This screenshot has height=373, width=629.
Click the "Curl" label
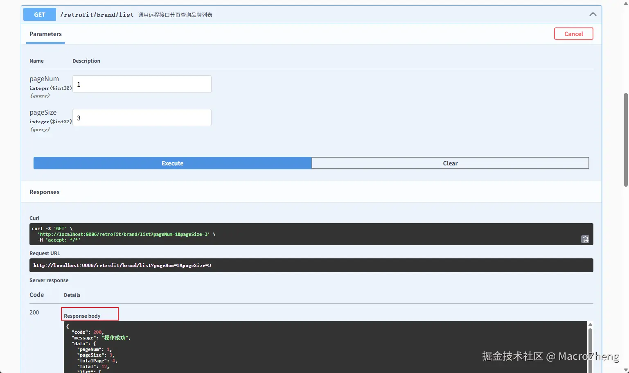pos(34,218)
